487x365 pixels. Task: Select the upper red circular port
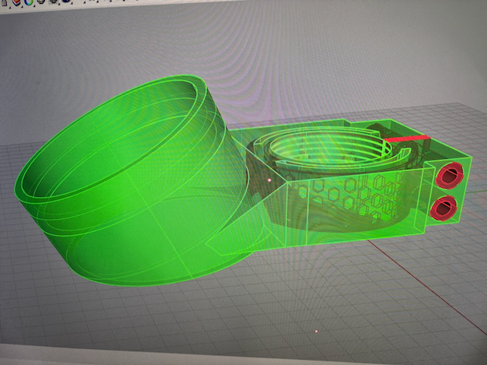[x=449, y=176]
